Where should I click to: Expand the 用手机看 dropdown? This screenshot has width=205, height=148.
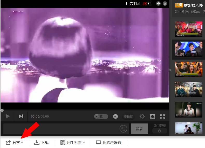[x=73, y=143]
